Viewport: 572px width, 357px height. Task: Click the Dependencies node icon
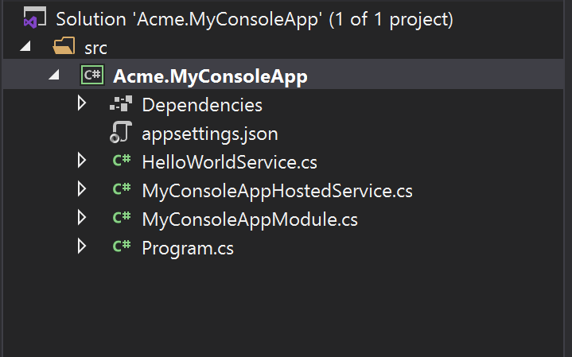pos(121,103)
